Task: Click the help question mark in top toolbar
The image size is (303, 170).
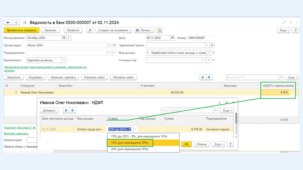Action: click(x=296, y=30)
